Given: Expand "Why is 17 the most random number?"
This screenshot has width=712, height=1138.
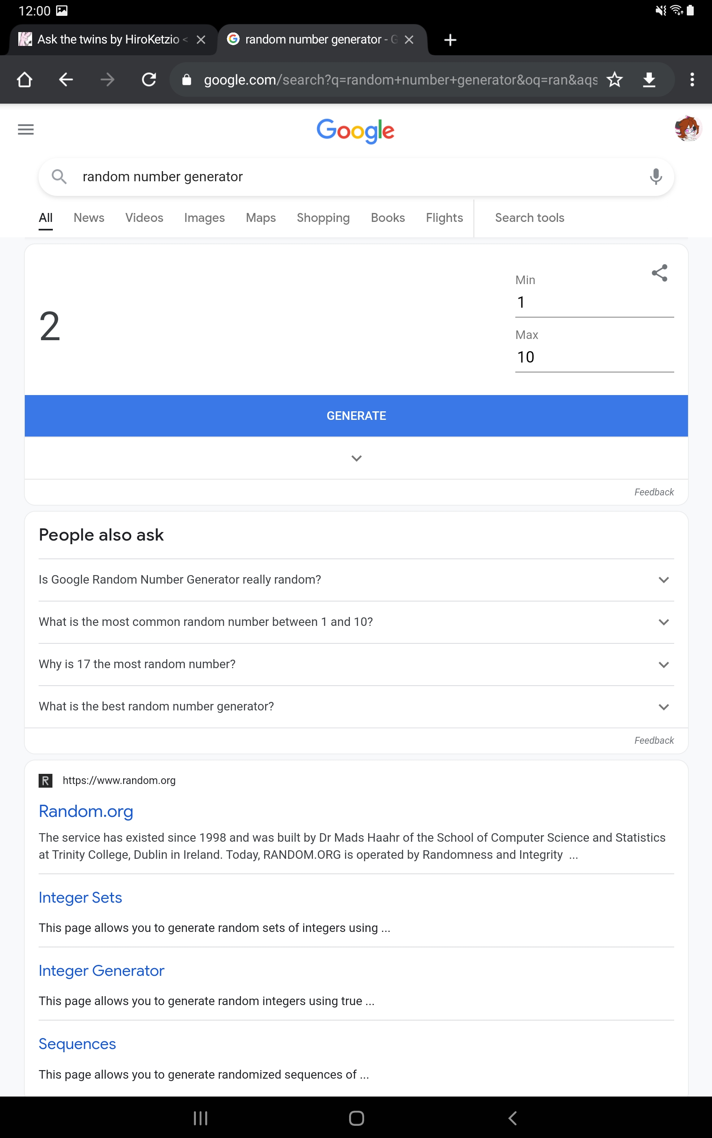Looking at the screenshot, I should 664,665.
